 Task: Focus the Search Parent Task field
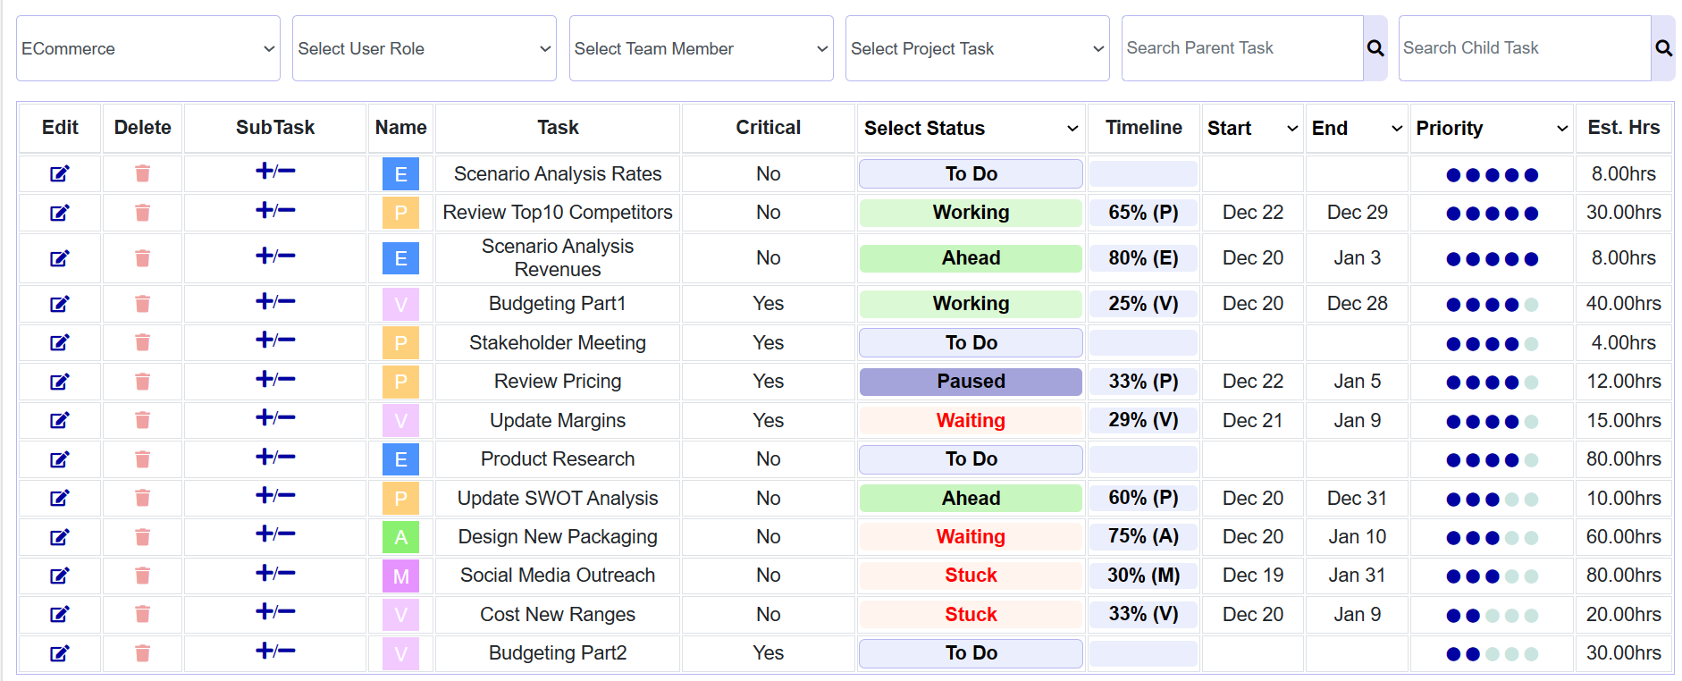[1242, 48]
